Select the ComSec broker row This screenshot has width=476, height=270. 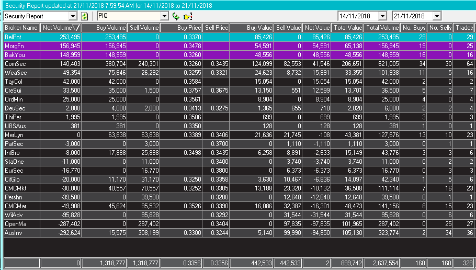[x=239, y=64]
